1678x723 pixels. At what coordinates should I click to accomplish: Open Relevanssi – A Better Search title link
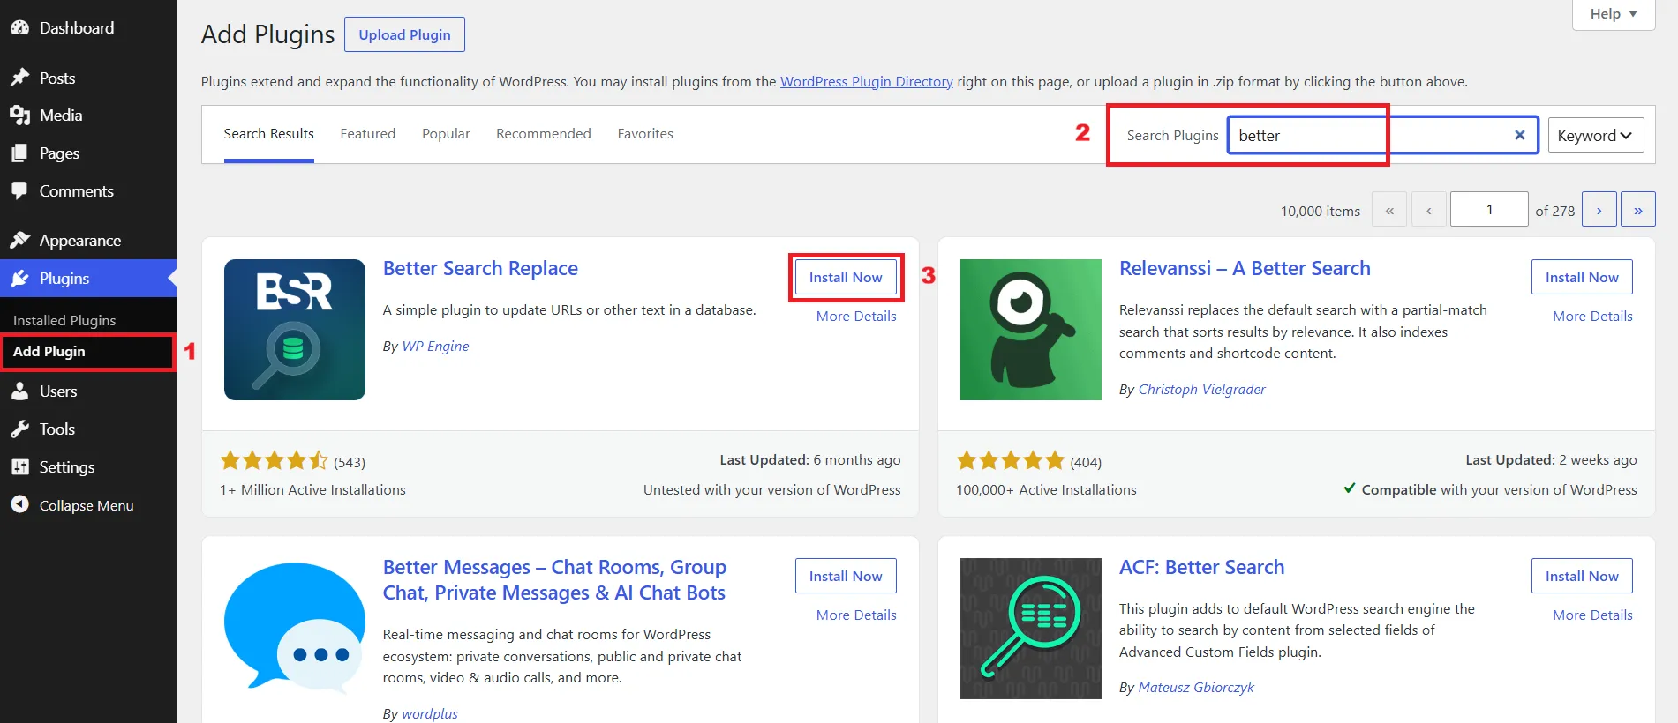coord(1245,268)
